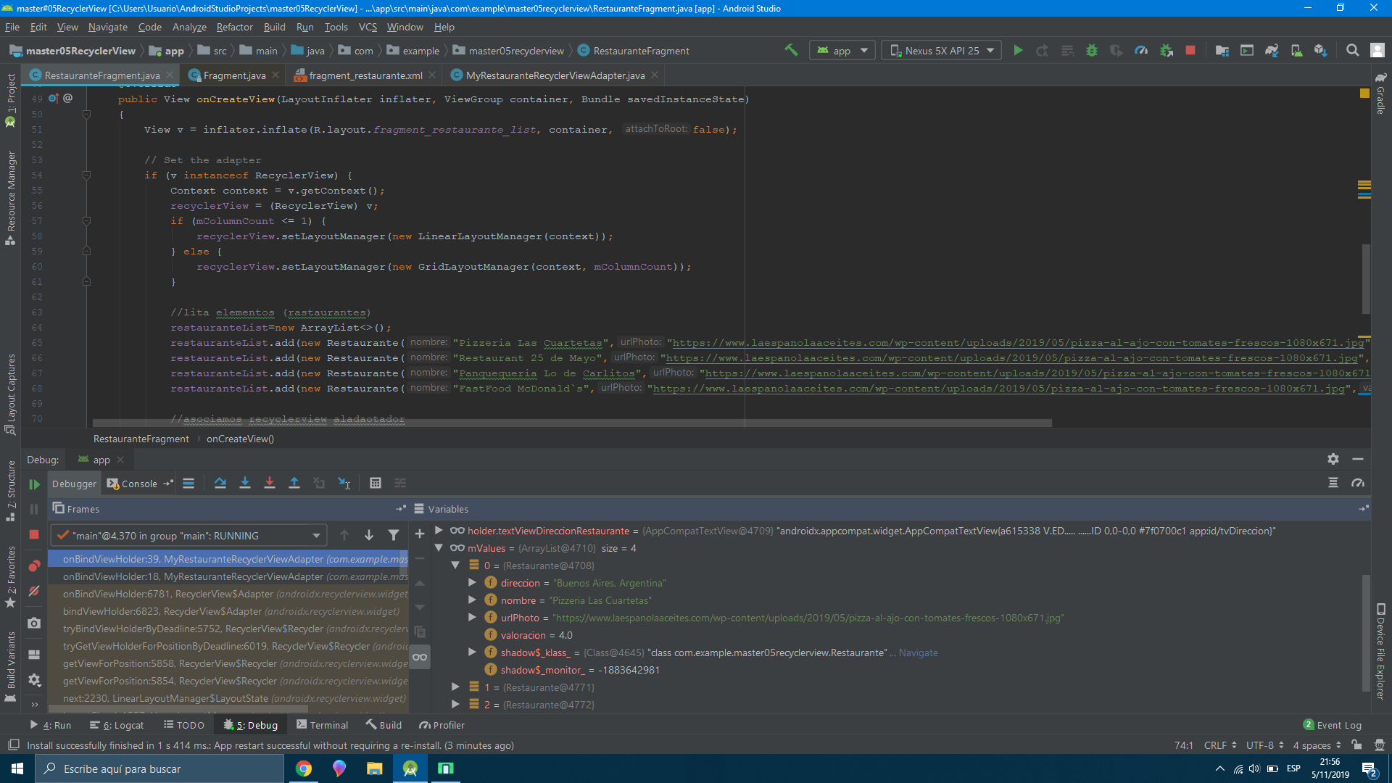The image size is (1392, 783).
Task: Click the Make Project hammer icon
Action: 791,50
